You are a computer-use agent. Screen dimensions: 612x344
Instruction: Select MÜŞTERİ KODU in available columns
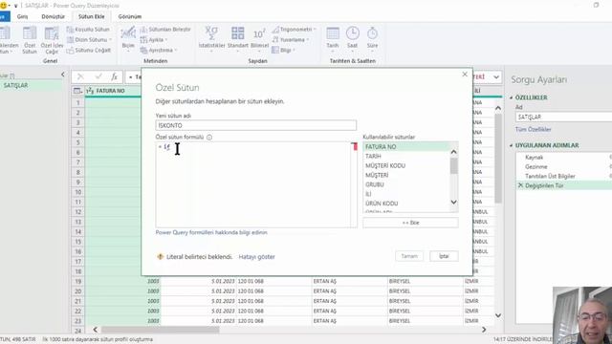pos(405,165)
